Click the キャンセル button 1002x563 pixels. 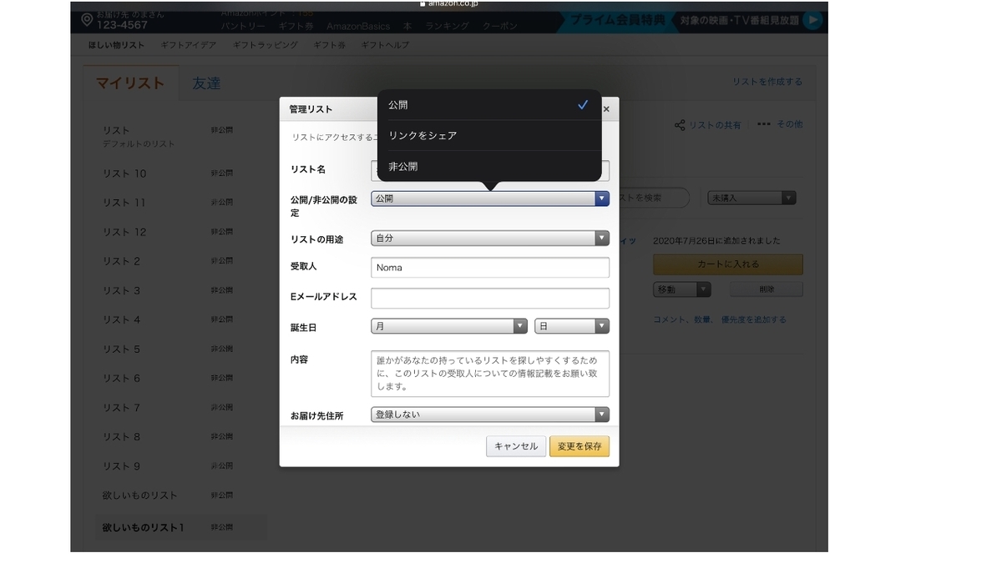[x=516, y=446]
